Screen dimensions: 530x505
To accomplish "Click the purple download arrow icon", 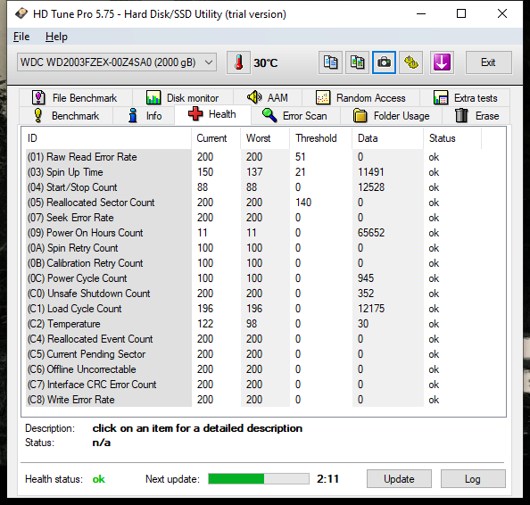I will (x=442, y=62).
